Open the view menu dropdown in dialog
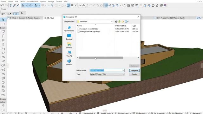 127,22
